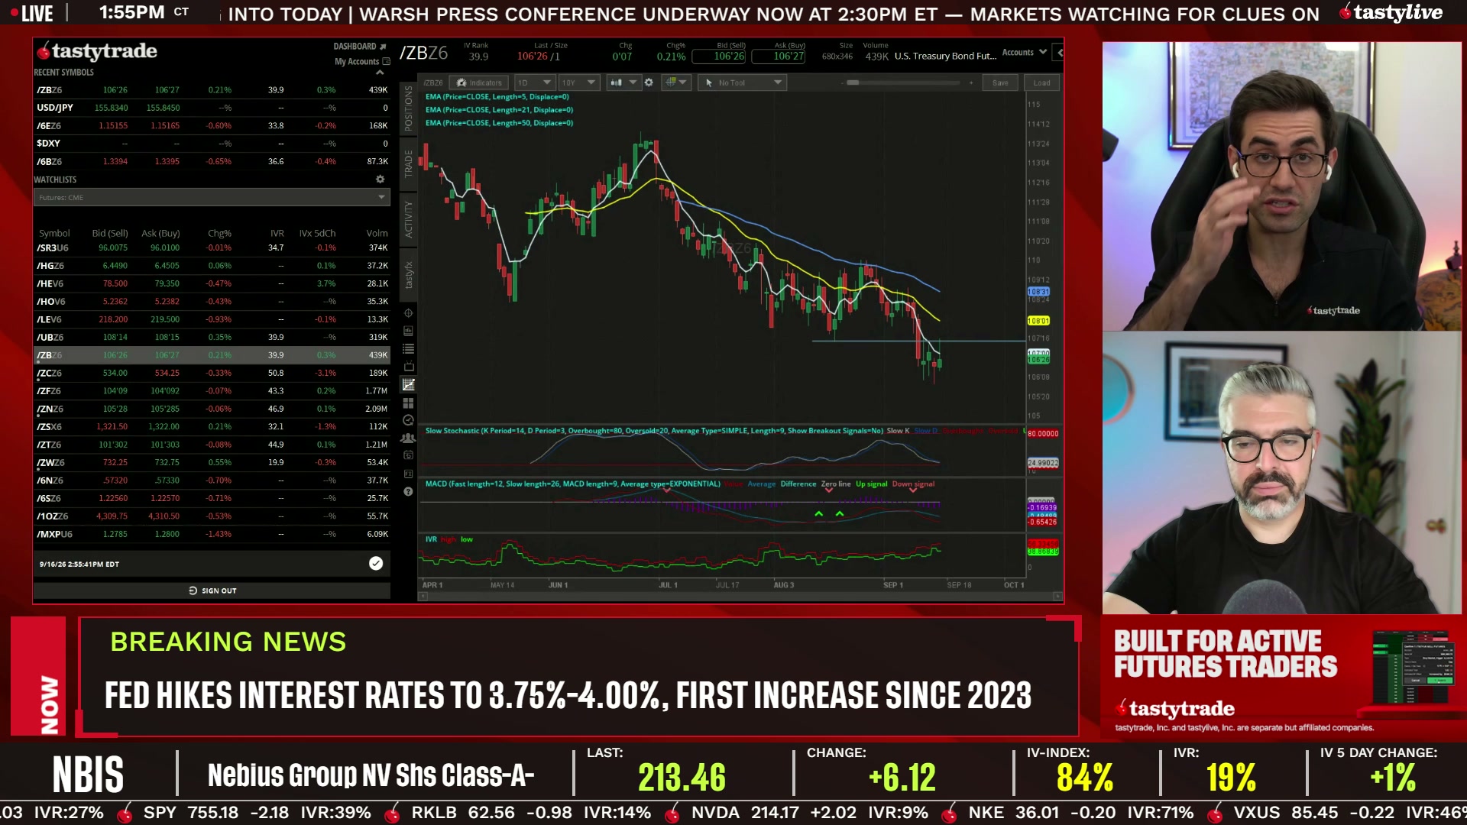The width and height of the screenshot is (1467, 825).
Task: Open the 1D timeframe dropdown
Action: pos(533,82)
